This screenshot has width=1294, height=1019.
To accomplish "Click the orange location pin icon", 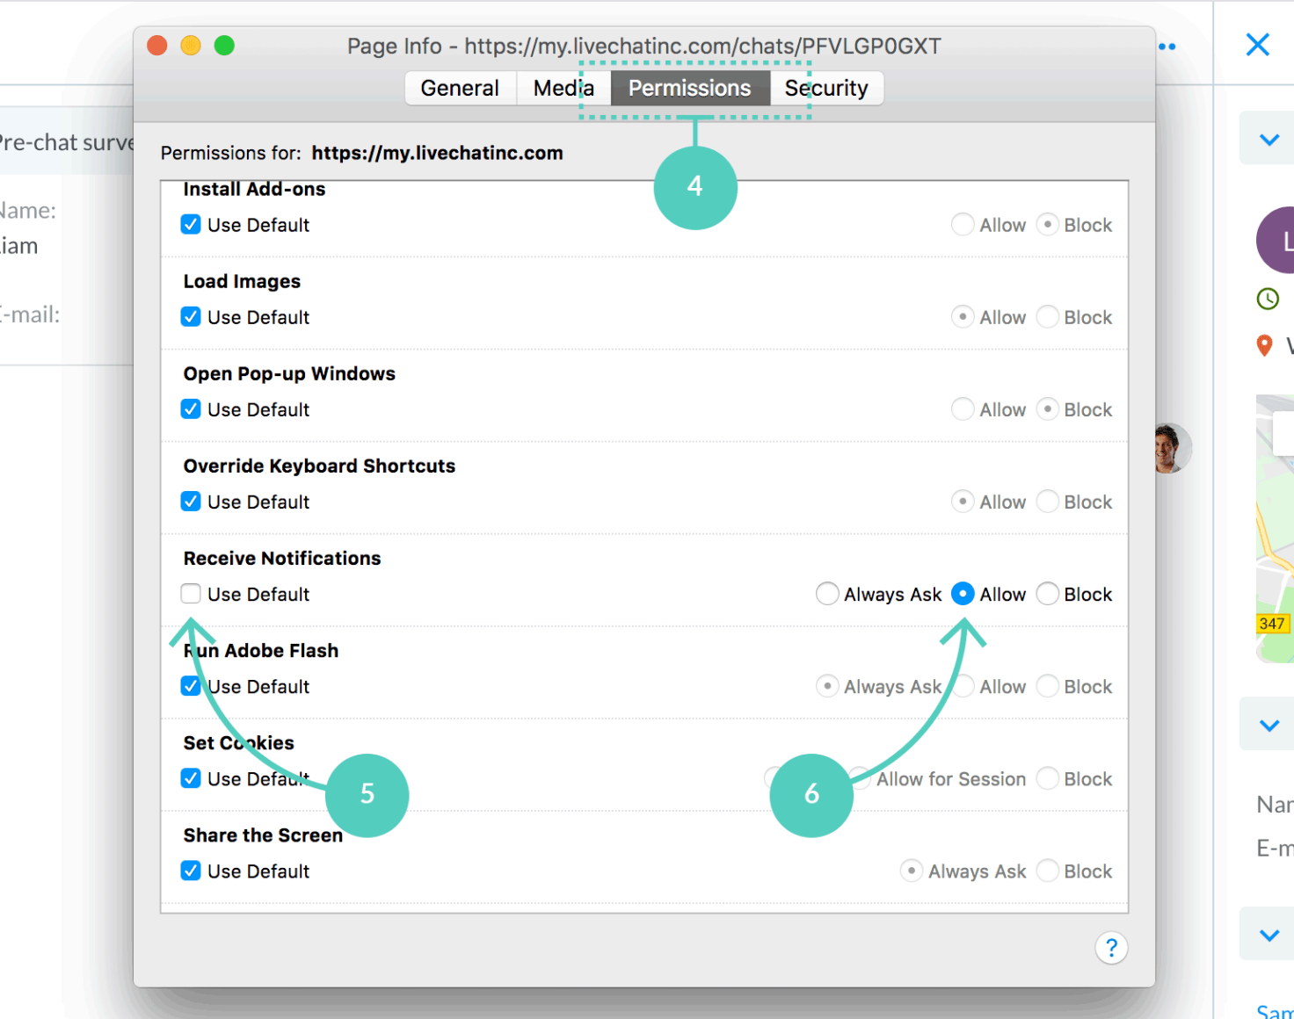I will click(1264, 346).
